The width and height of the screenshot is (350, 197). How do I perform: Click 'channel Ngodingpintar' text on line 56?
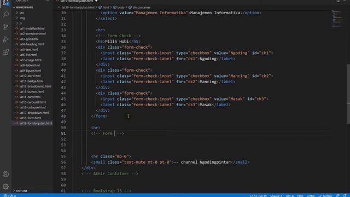point(206,162)
